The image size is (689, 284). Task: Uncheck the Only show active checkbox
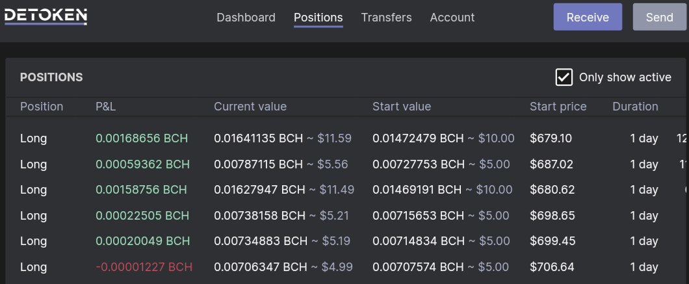click(564, 77)
